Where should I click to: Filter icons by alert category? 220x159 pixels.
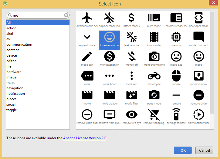coord(38,34)
